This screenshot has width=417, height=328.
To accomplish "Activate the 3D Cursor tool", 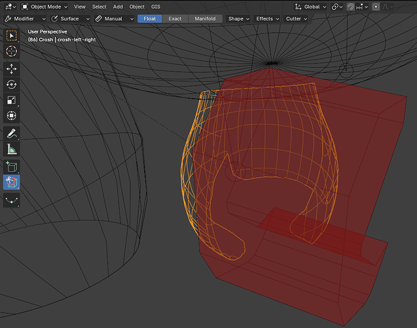I will pos(11,51).
